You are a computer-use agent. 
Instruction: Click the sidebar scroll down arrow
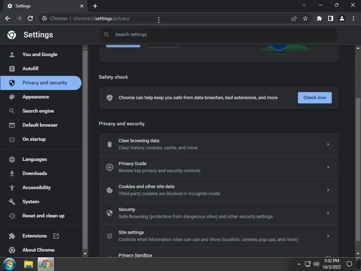click(x=85, y=254)
